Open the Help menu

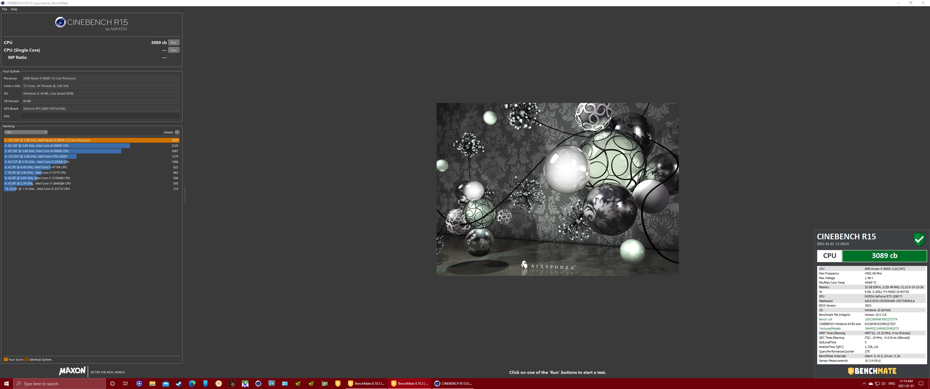[14, 9]
